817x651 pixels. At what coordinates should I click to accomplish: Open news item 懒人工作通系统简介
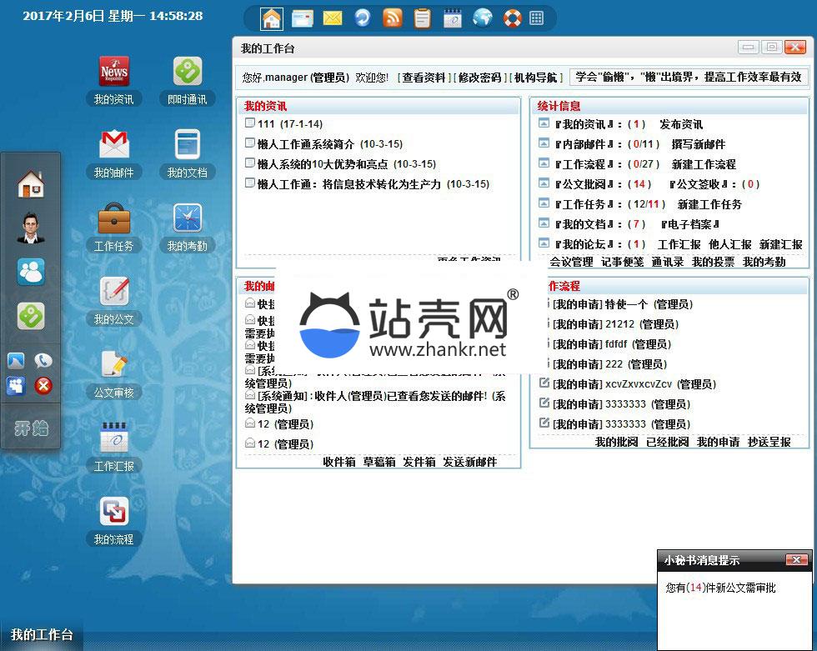306,144
